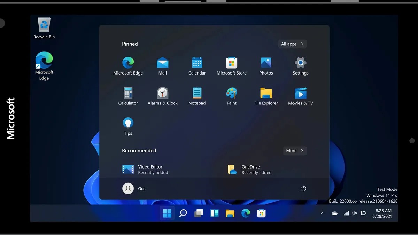Open Microsoft Store on the taskbar

coord(261,213)
